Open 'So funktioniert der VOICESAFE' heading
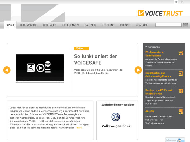This screenshot has width=190, height=142. 95,60
